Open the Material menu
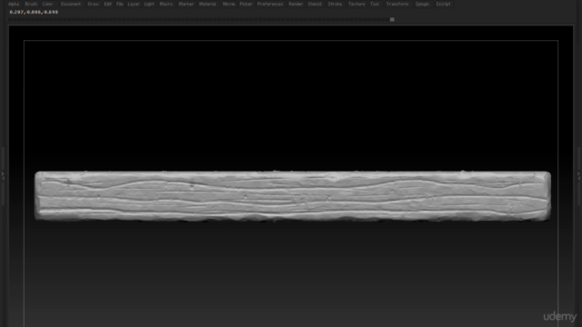The image size is (582, 327). coord(207,4)
